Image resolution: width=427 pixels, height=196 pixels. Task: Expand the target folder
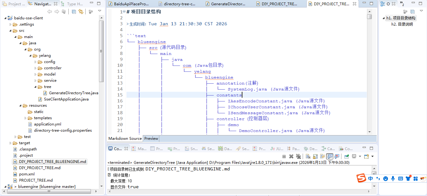[10, 143]
